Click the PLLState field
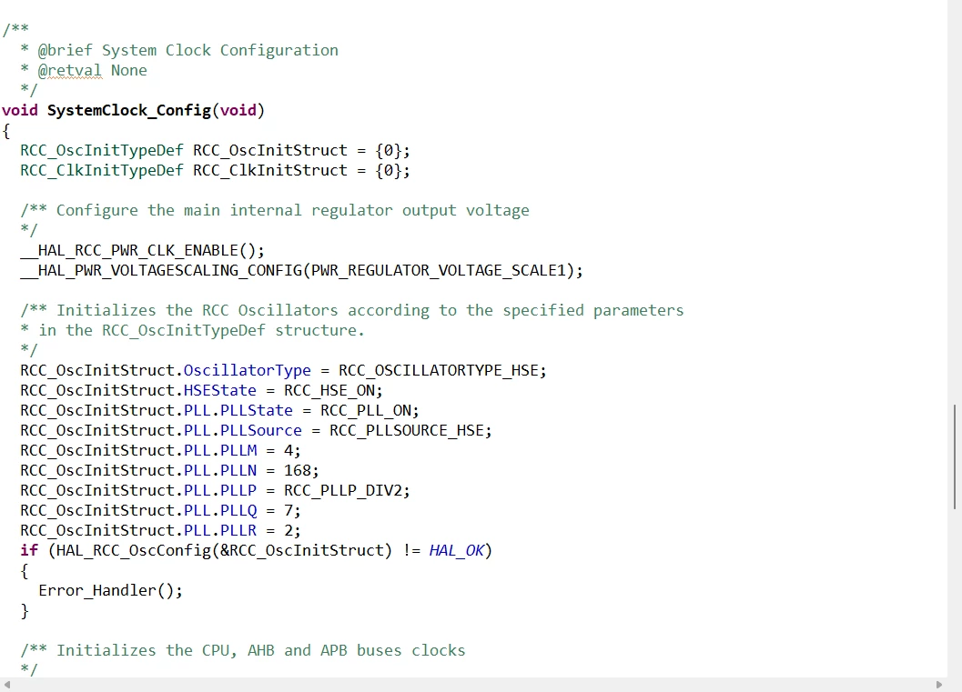Viewport: 962px width, 692px height. point(257,411)
